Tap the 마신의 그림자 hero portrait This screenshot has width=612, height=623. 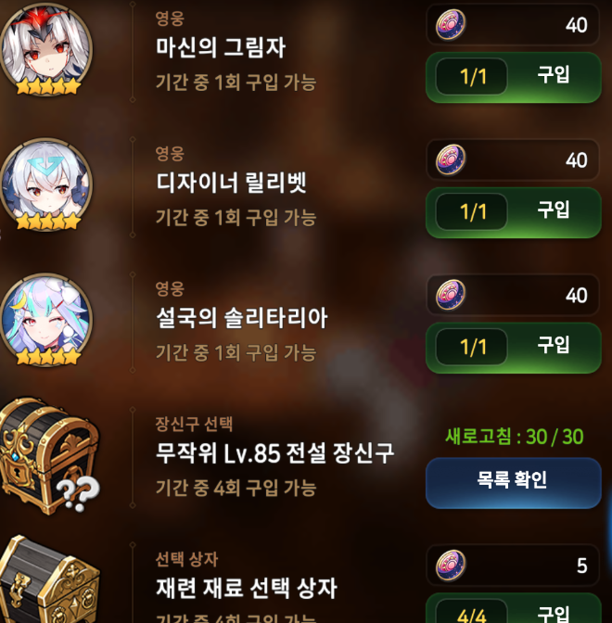coord(46,49)
